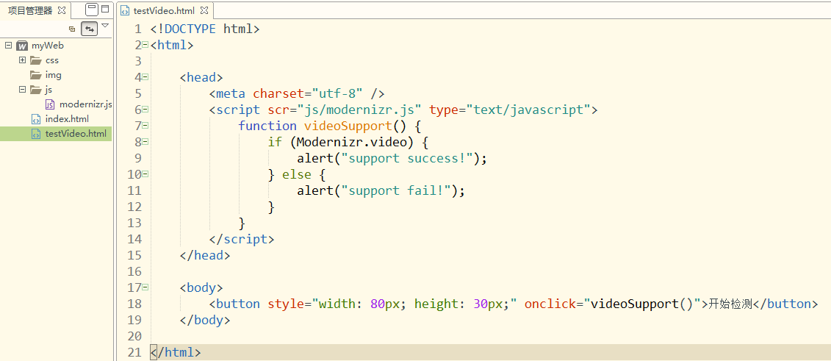Expand the css folder

tap(22, 60)
